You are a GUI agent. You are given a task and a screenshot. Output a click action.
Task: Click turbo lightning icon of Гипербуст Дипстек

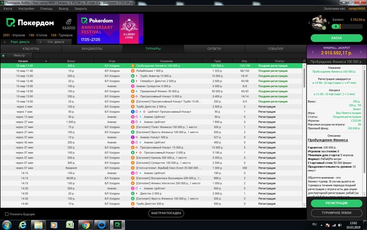click(137, 81)
